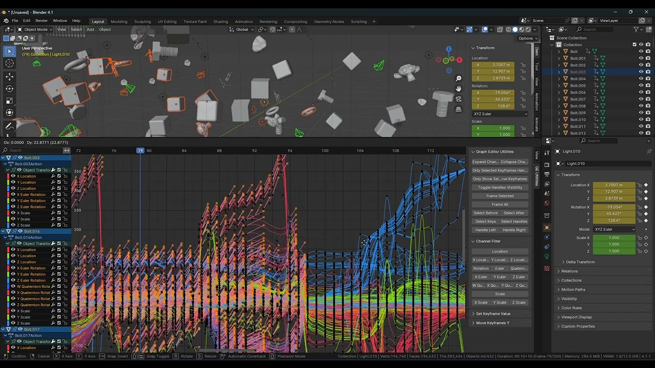Activate the Annotate pencil tool

click(9, 126)
